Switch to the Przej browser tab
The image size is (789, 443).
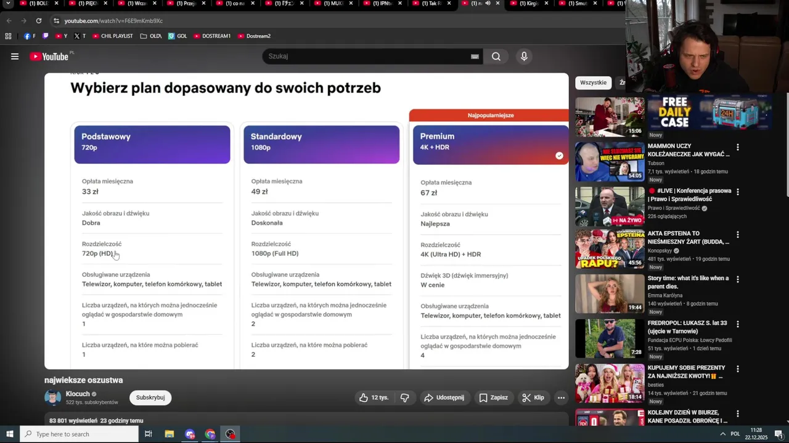click(185, 4)
